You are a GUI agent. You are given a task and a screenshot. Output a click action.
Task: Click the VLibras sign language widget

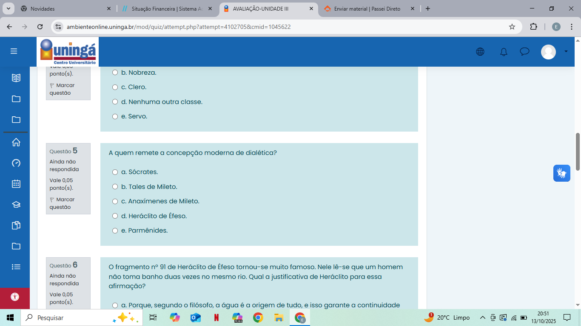(x=561, y=173)
